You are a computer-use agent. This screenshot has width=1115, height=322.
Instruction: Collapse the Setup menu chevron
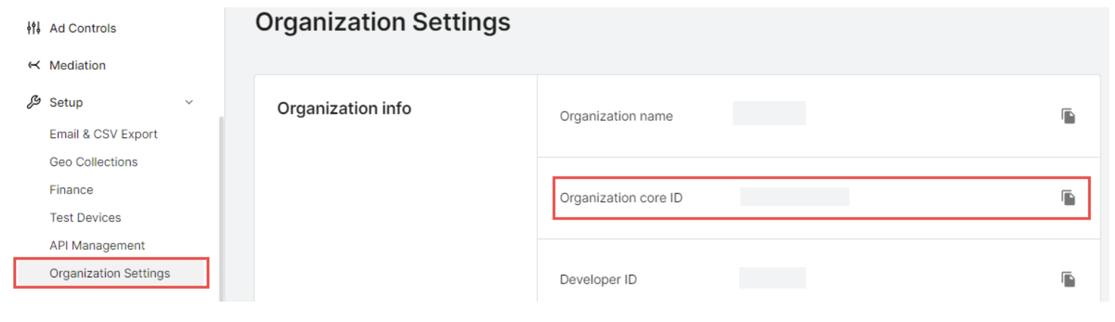click(x=189, y=102)
